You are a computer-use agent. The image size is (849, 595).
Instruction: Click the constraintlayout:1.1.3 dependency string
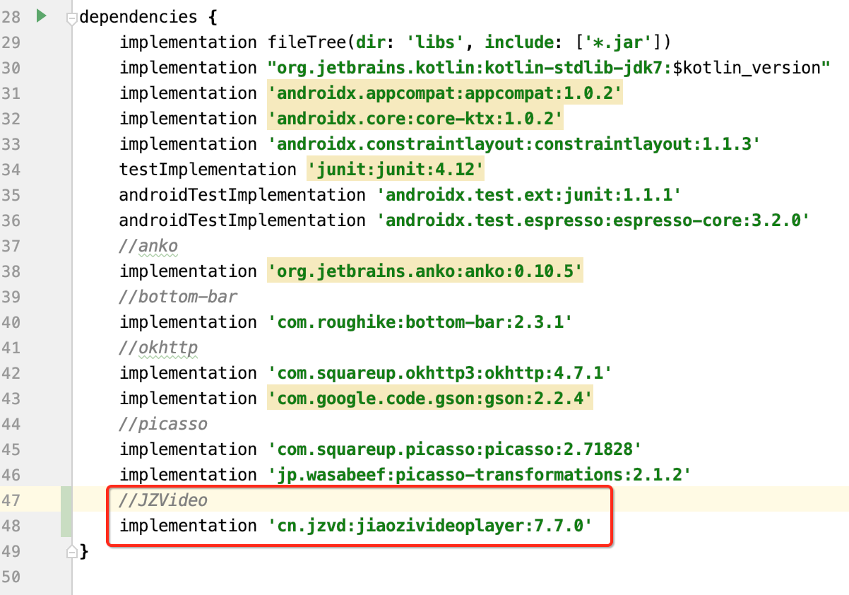(x=513, y=144)
